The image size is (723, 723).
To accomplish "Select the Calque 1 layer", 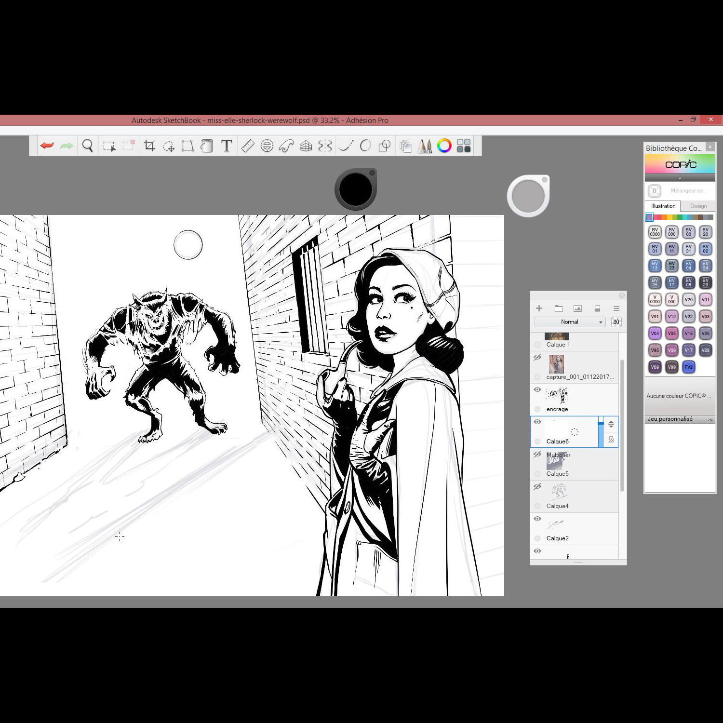I will [574, 341].
